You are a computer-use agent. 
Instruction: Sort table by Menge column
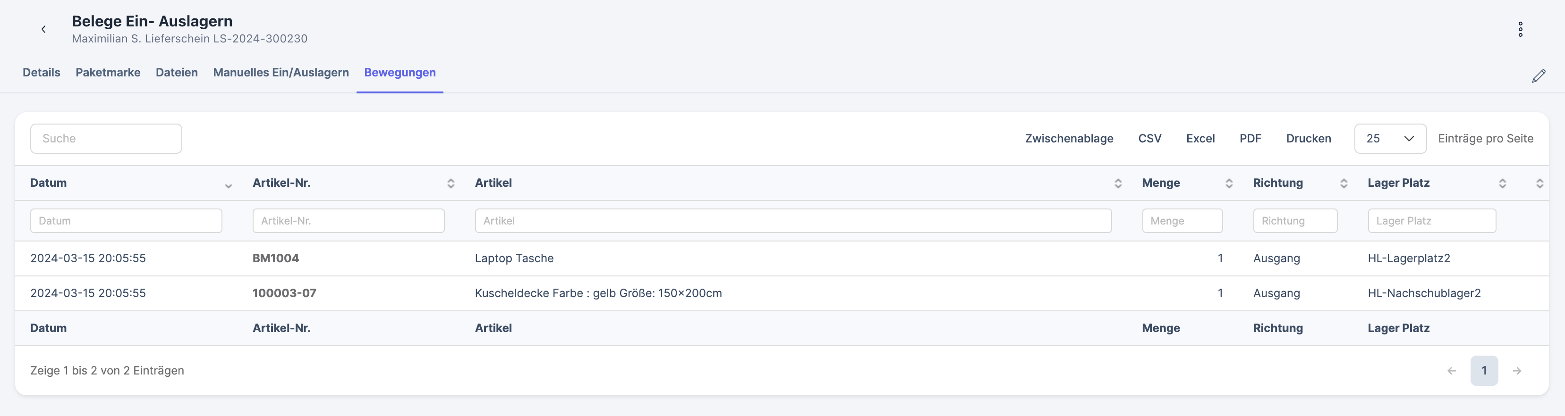click(x=1228, y=184)
